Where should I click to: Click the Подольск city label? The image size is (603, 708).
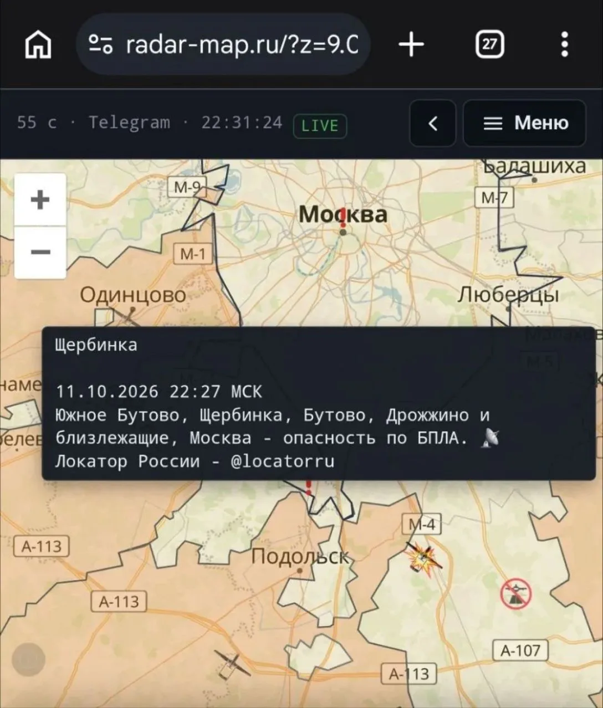pos(300,556)
